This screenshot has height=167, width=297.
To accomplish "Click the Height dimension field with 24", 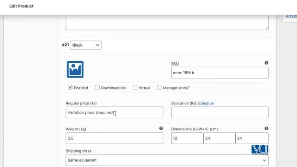I will coord(252,138).
